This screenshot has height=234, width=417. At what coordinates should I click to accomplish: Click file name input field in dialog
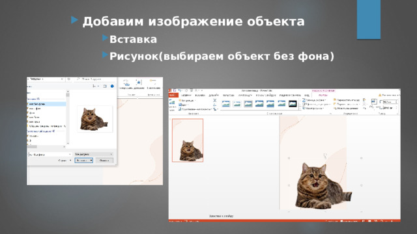50,154
